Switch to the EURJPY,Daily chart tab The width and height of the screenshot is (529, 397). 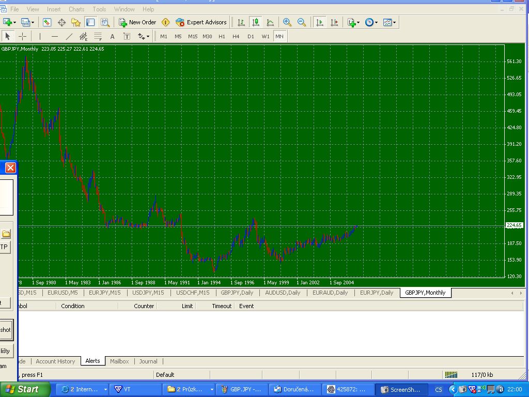click(377, 293)
